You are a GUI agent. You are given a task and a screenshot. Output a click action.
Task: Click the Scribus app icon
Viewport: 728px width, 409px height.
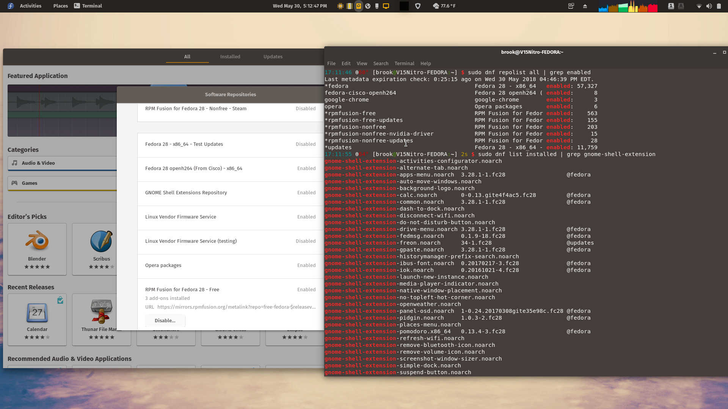[x=101, y=241]
